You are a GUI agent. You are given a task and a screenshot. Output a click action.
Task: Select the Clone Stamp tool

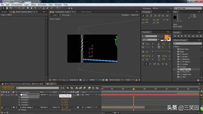tap(44, 8)
